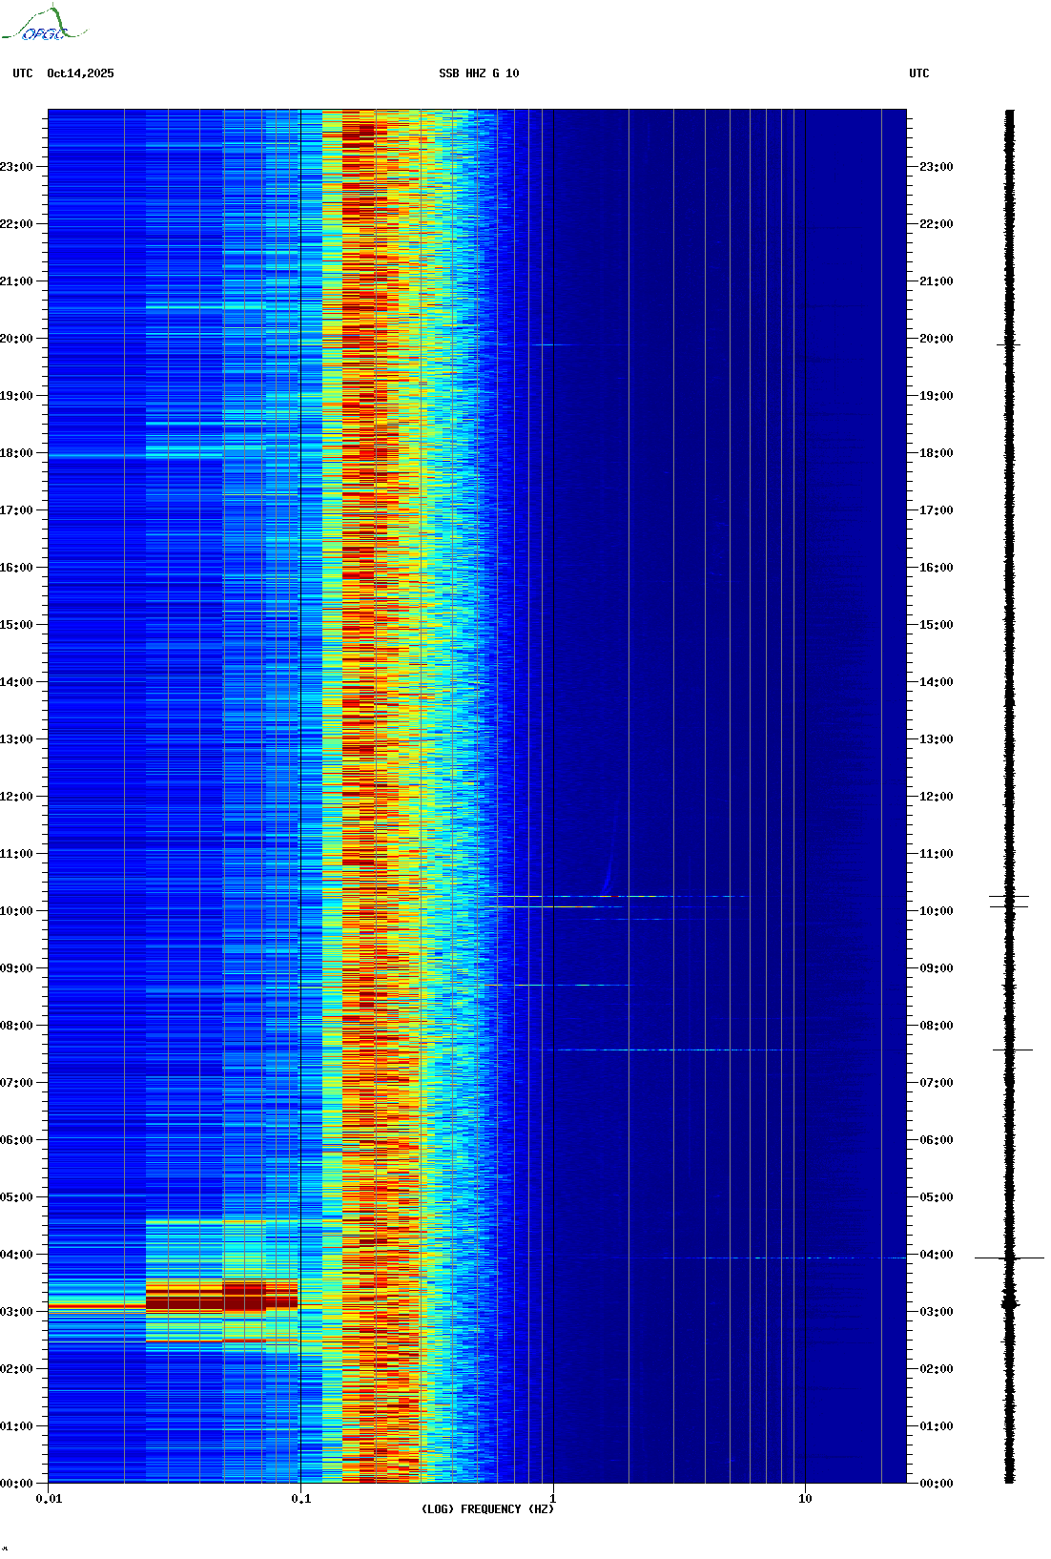
Task: Select the SSB HHZ G 10 station title
Action: point(479,73)
